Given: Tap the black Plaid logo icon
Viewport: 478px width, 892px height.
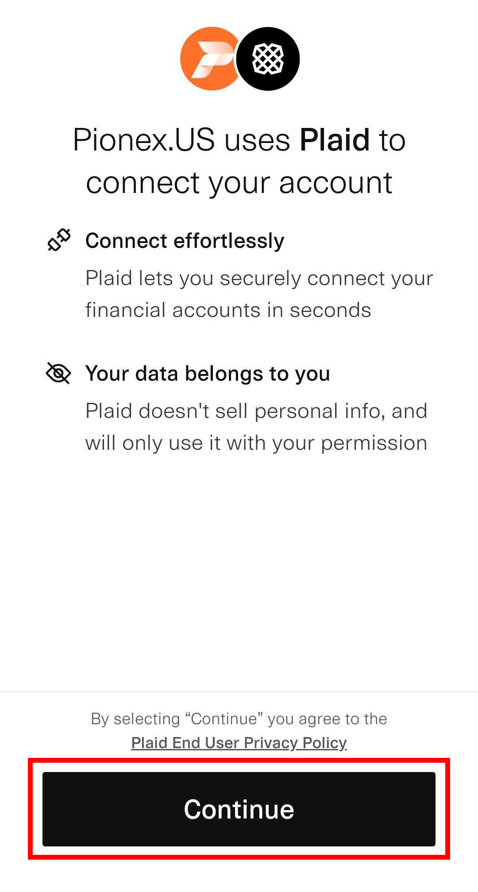Looking at the screenshot, I should pyautogui.click(x=268, y=58).
